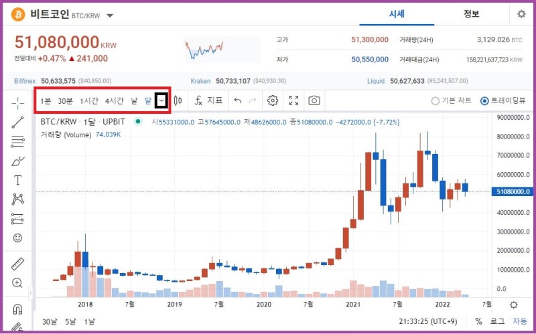Open the fx indicators menu

(x=208, y=100)
